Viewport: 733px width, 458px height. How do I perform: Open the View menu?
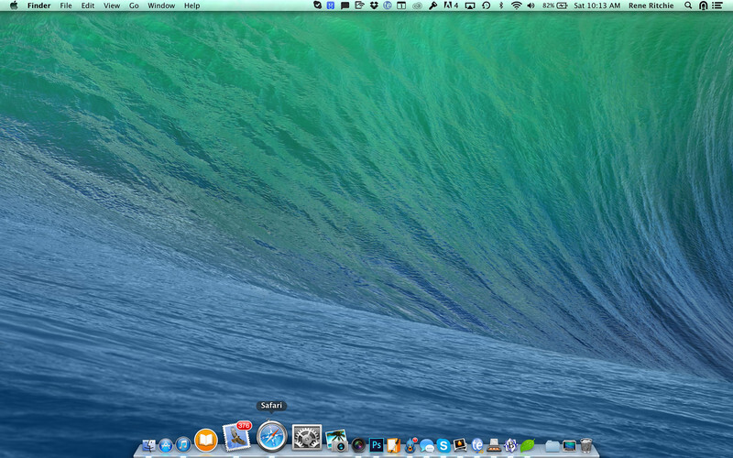pyautogui.click(x=111, y=5)
